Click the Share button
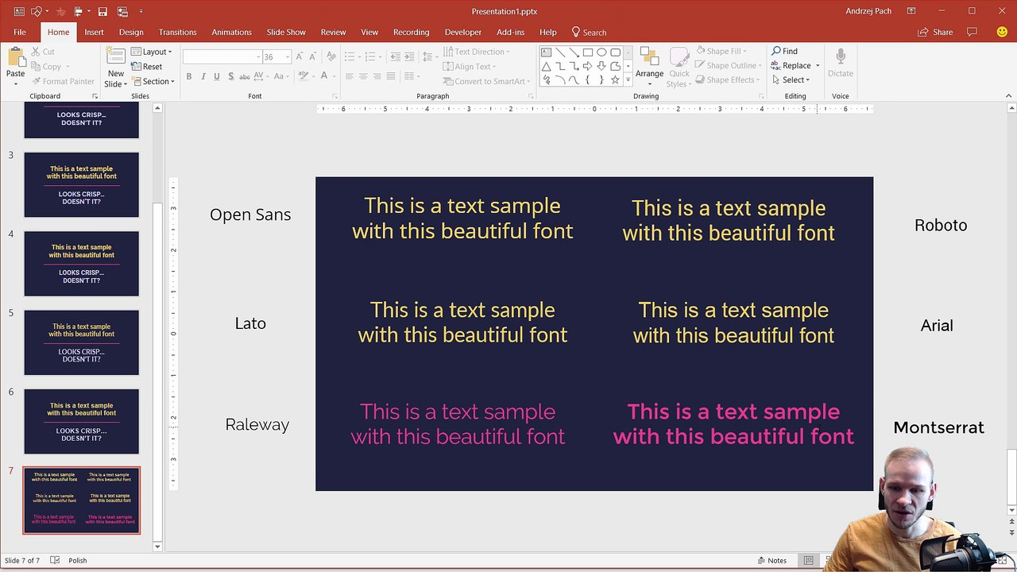Screen dimensions: 1017x572 (935, 32)
